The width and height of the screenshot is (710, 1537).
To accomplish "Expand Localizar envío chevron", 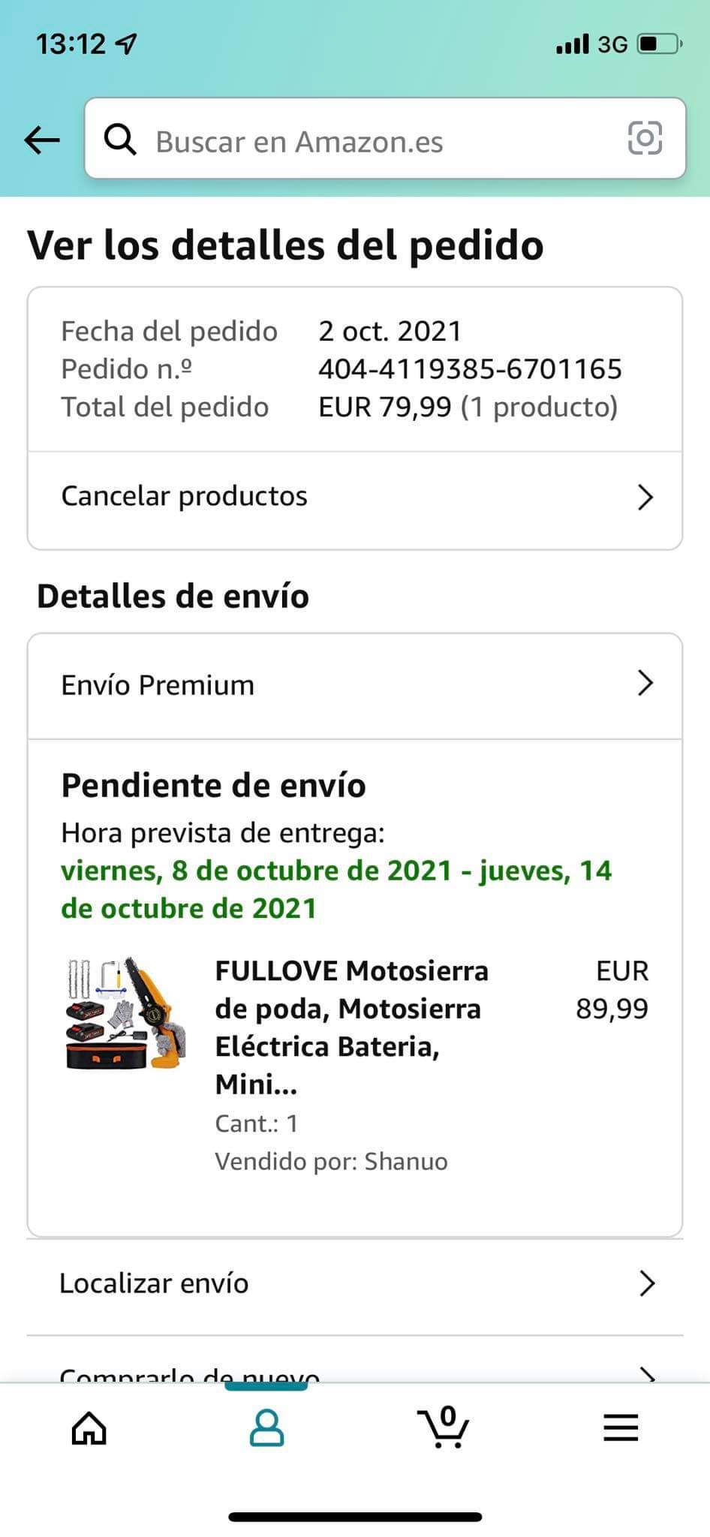I will 647,1284.
